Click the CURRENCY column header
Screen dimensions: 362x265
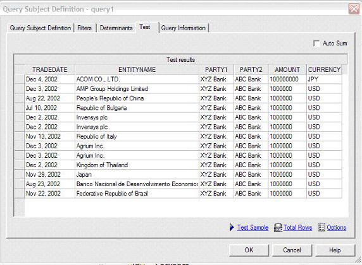click(324, 69)
